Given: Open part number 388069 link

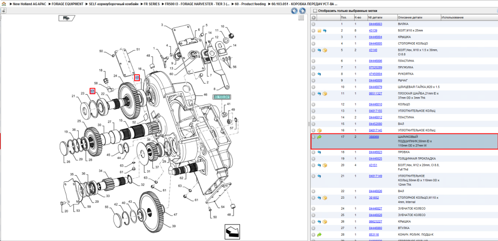Looking at the screenshot, I should (373, 137).
